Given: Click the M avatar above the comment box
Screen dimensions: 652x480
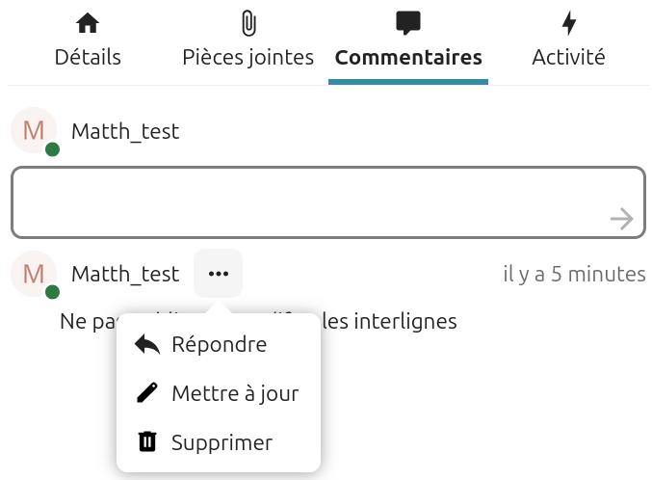Looking at the screenshot, I should click(34, 131).
